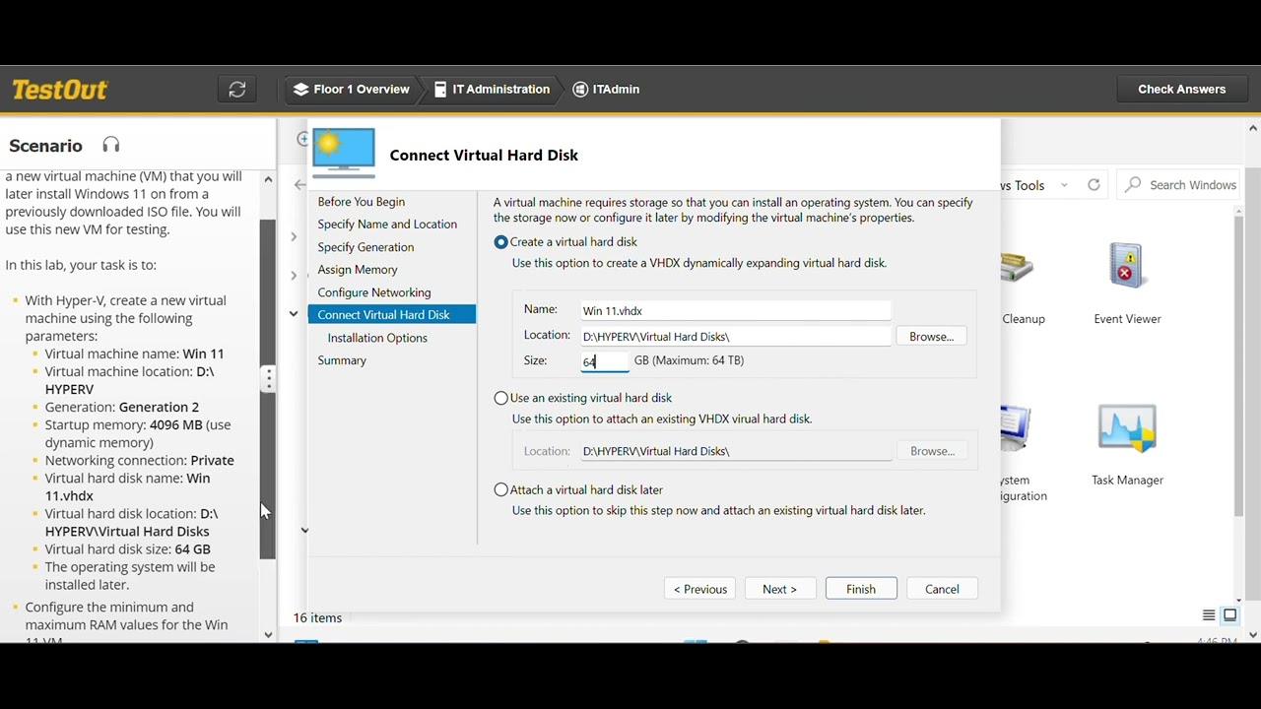Click Browse for new disk location
The width and height of the screenshot is (1261, 709).
(x=931, y=337)
